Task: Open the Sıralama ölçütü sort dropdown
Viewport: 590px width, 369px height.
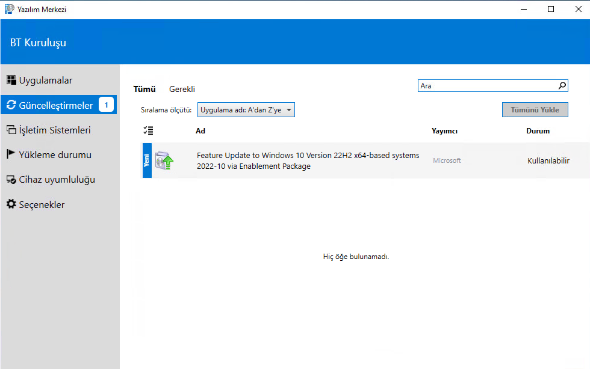Action: (x=246, y=110)
